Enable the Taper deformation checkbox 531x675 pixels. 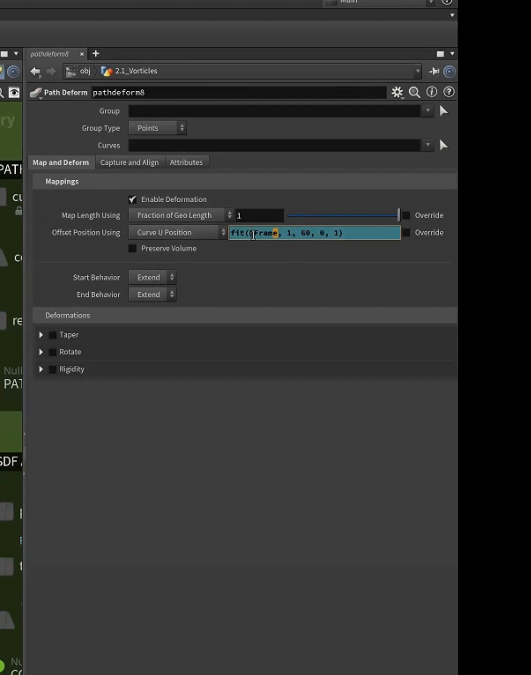pos(53,335)
